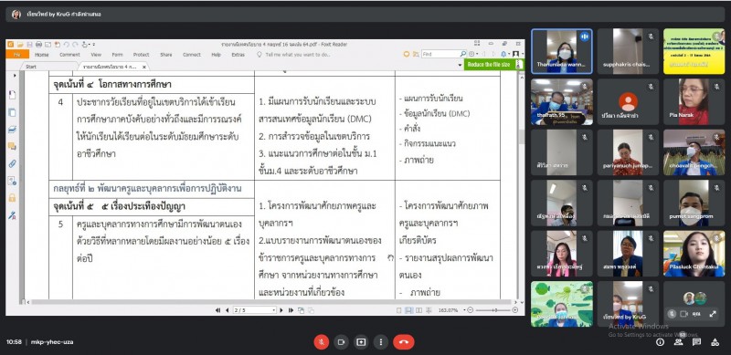Open the activities icon at bottom right
The height and width of the screenshot is (355, 731).
(x=715, y=342)
